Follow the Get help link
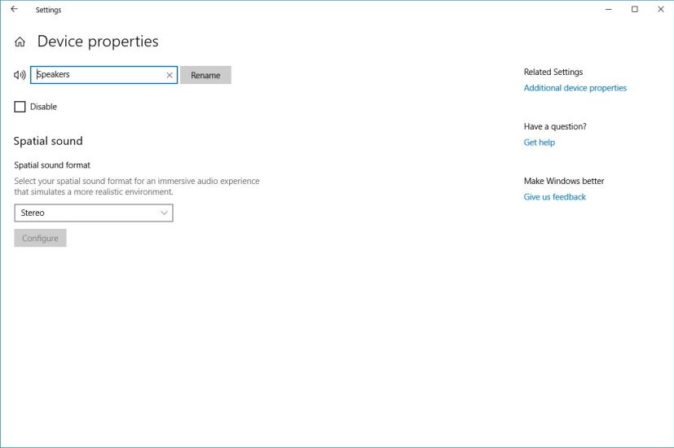Screen dimensions: 674x448 click(x=539, y=143)
